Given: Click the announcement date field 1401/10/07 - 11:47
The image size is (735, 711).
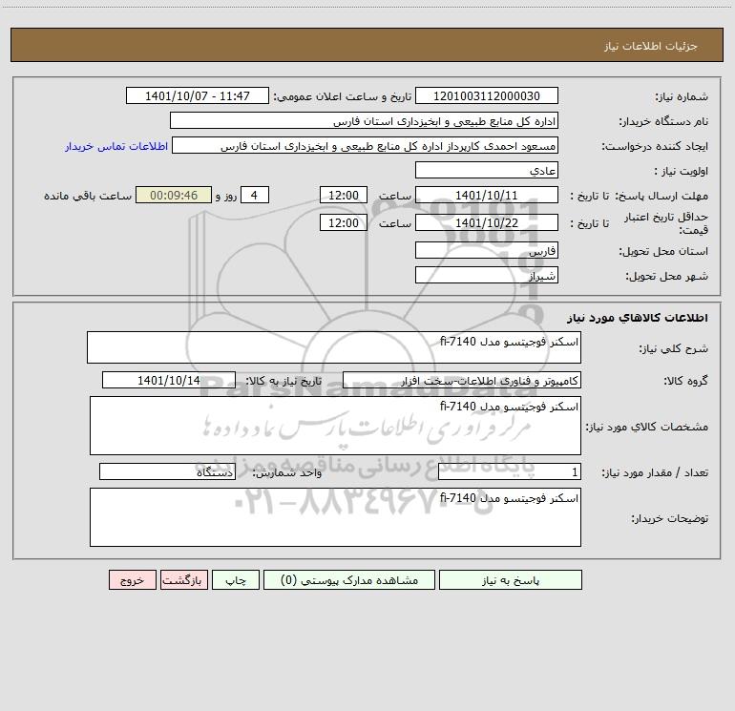Looking at the screenshot, I should click(x=198, y=96).
